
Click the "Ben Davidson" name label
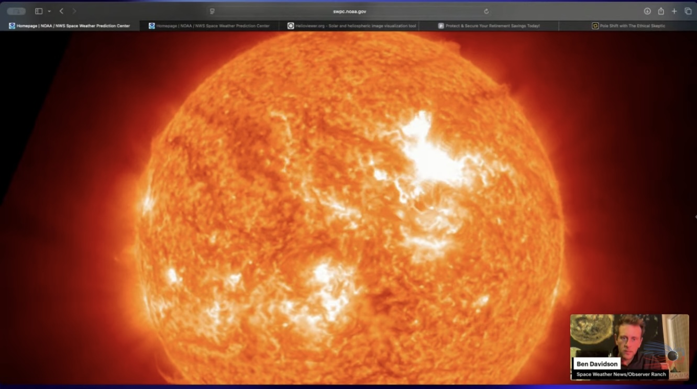pyautogui.click(x=597, y=364)
